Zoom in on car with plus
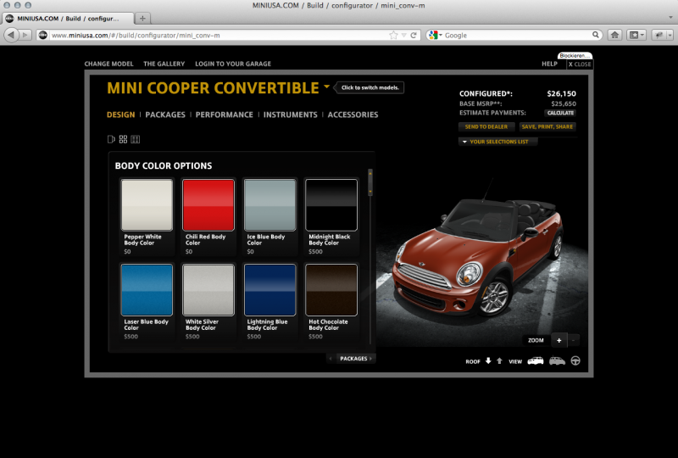This screenshot has width=678, height=458. click(559, 340)
